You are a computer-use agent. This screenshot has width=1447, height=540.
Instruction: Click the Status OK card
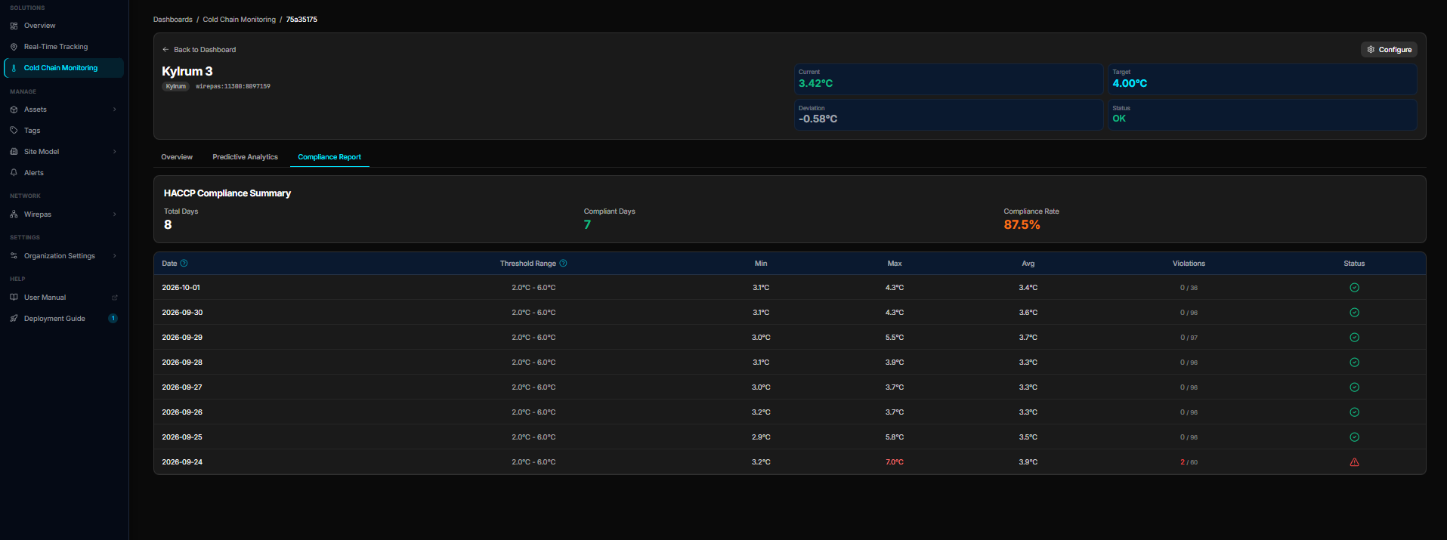1262,115
